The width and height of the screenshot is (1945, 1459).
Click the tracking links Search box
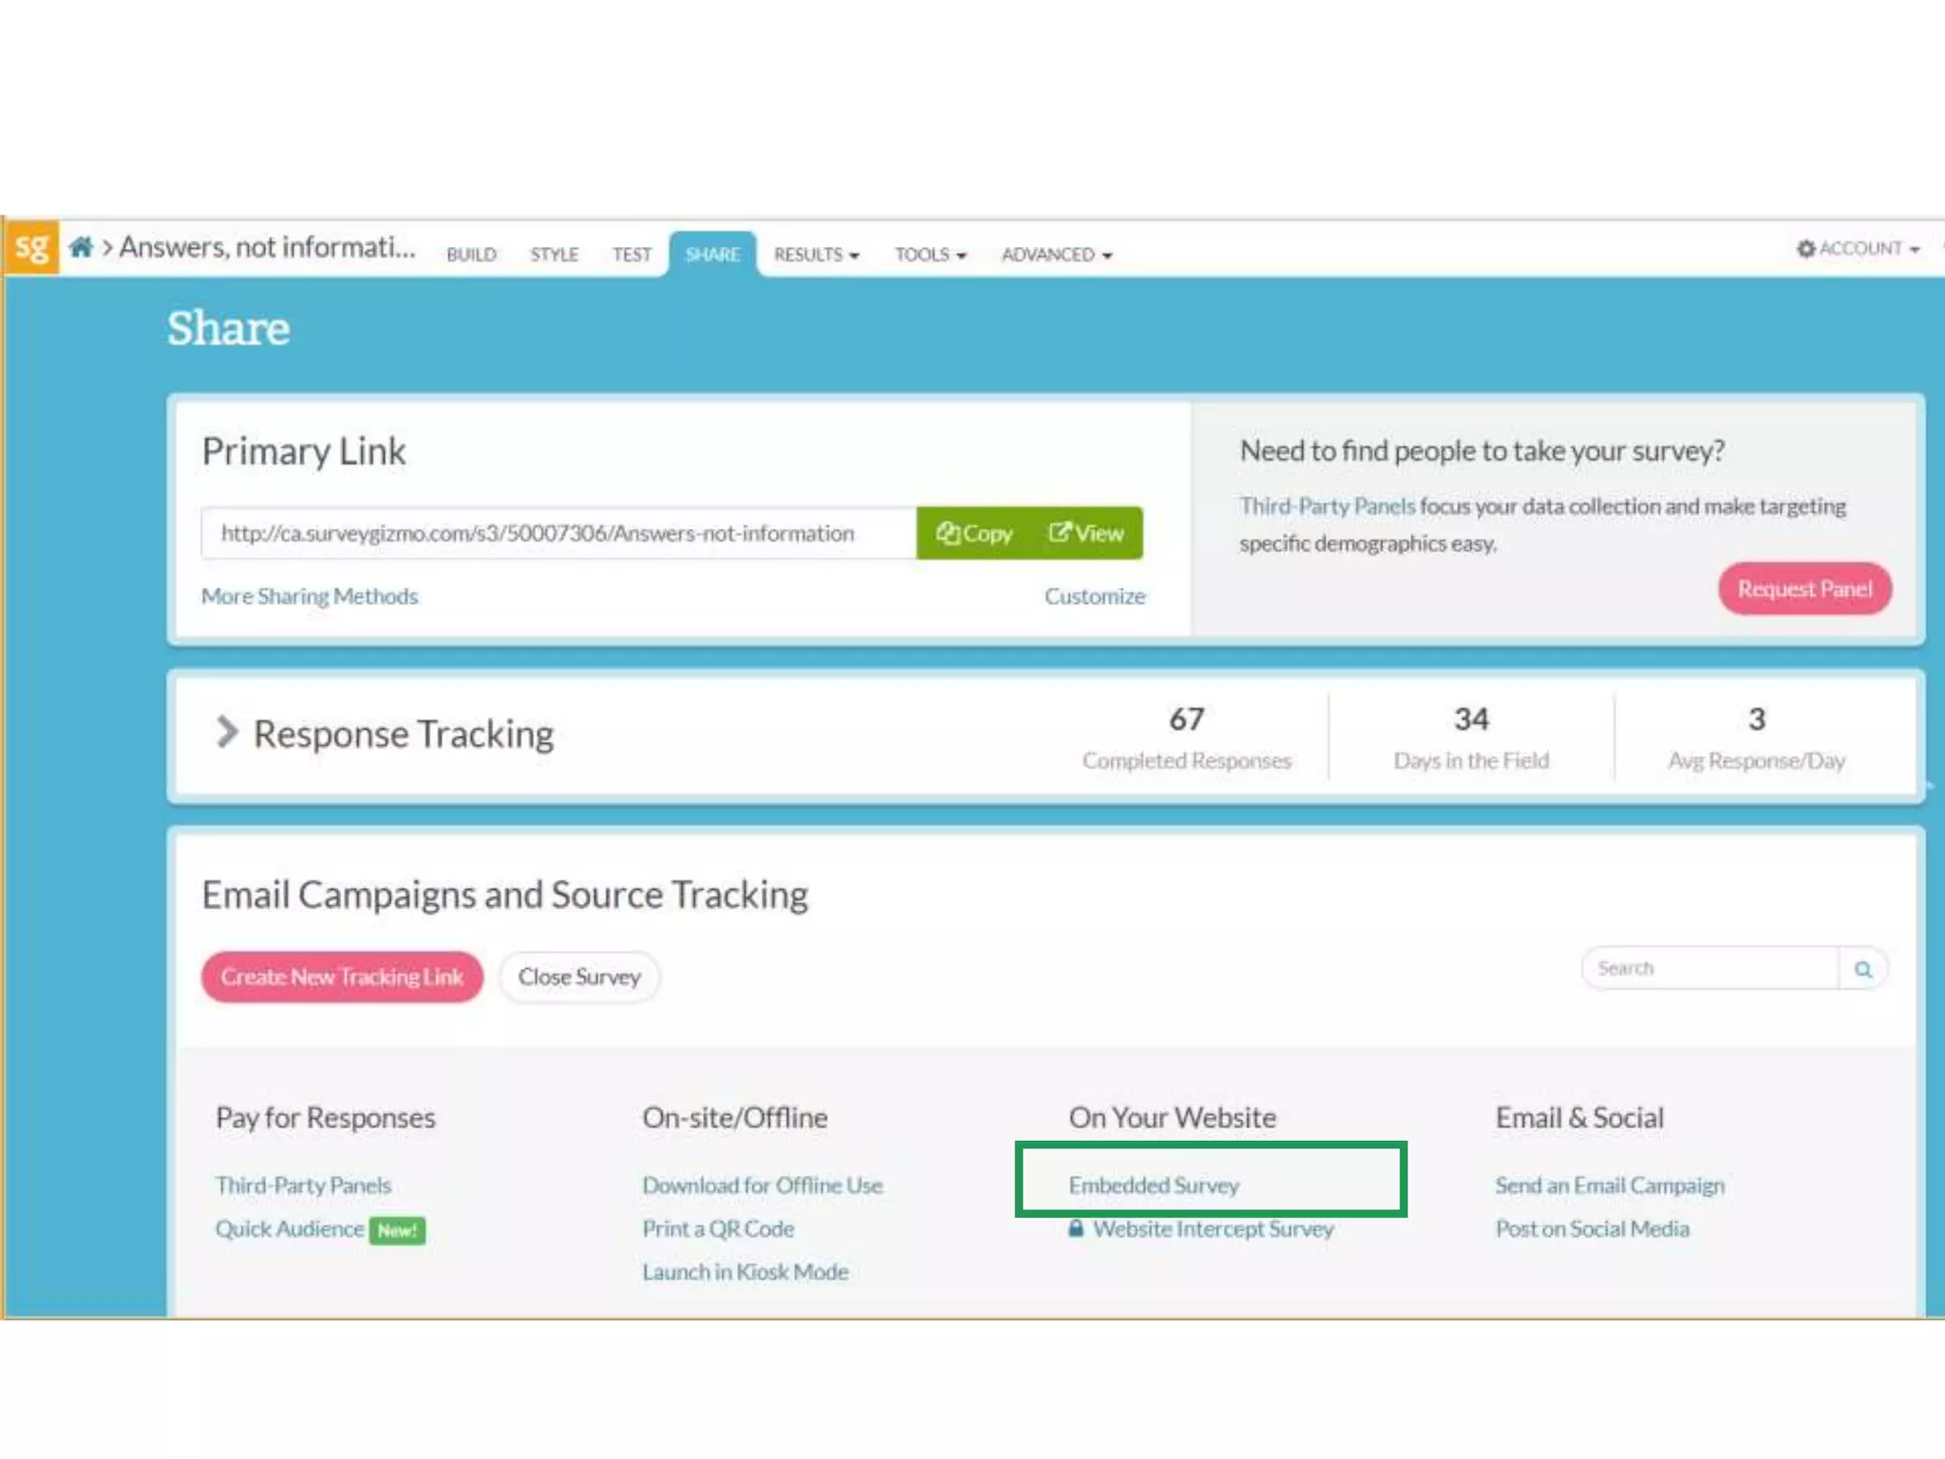pos(1709,969)
